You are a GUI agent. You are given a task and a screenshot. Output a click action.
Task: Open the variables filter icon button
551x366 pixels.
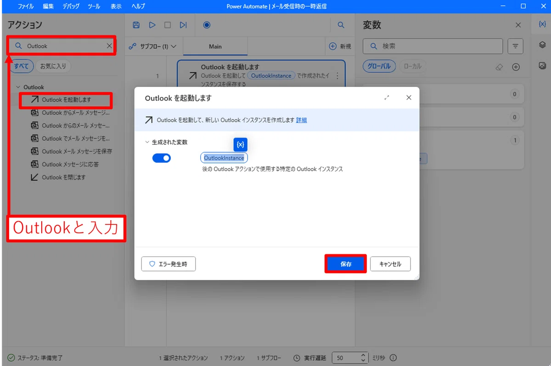(x=516, y=46)
